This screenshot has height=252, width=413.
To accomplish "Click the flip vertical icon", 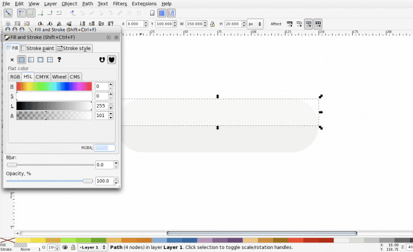I will tap(69, 24).
